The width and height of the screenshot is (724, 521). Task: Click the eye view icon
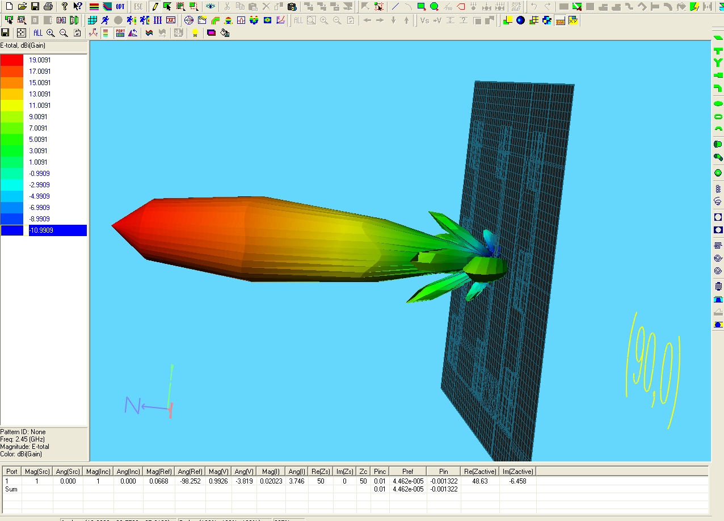211,6
